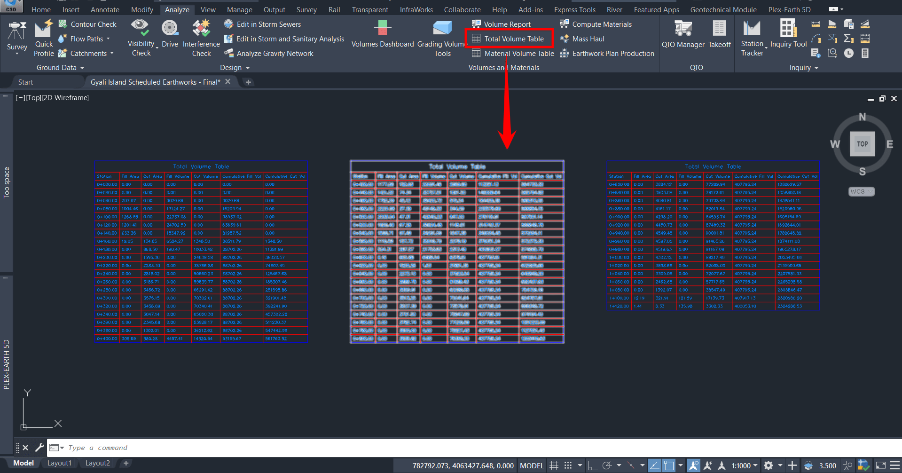Open Edit in Storm Sewers
The width and height of the screenshot is (902, 473).
[x=268, y=24]
